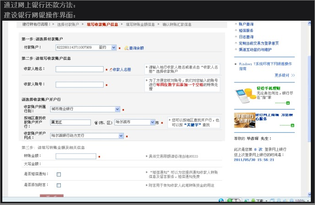Click the 转账金额 amount input field

(x=76, y=156)
